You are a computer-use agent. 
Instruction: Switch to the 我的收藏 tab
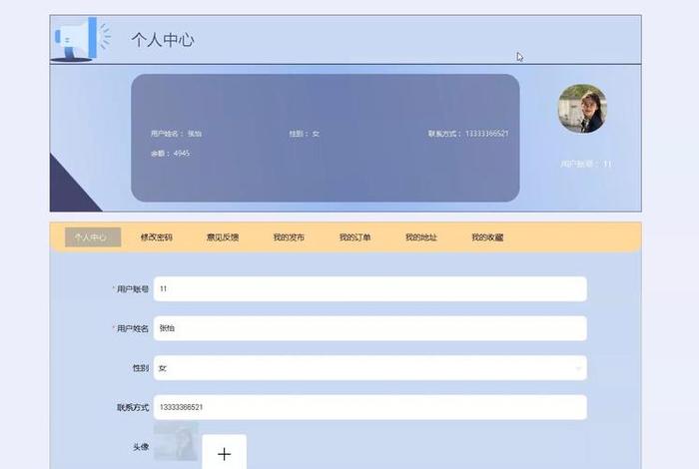pyautogui.click(x=487, y=237)
